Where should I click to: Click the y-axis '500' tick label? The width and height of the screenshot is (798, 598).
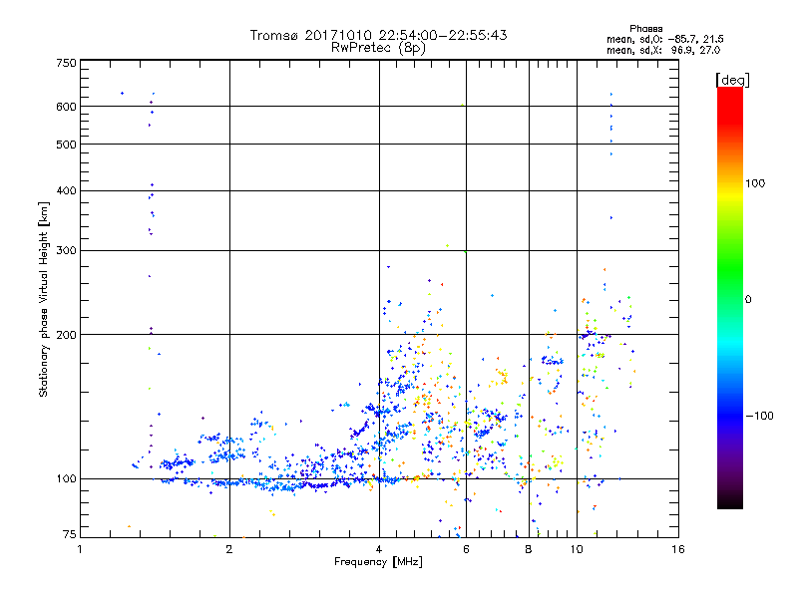(66, 145)
